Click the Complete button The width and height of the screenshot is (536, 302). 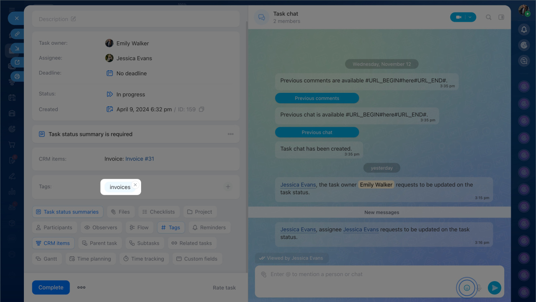pos(51,287)
